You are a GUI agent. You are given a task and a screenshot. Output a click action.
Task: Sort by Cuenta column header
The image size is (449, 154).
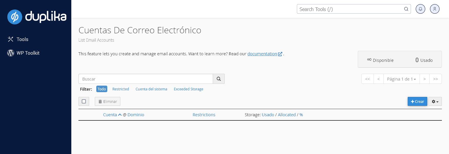click(x=110, y=115)
